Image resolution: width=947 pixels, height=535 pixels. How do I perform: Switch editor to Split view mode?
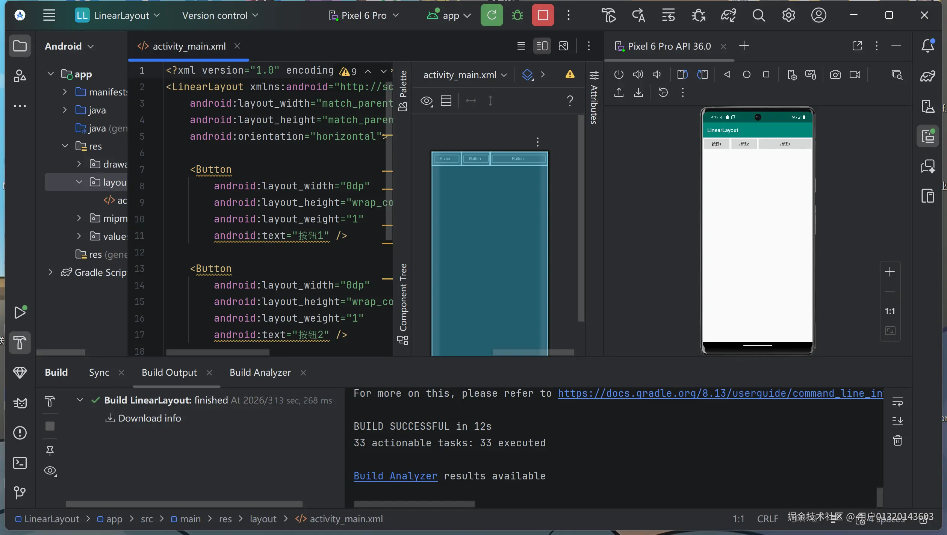pos(542,46)
